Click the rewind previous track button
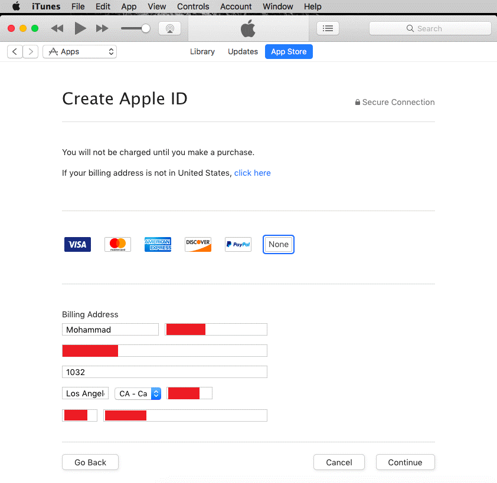Viewport: 497px width, 483px height. pos(57,28)
